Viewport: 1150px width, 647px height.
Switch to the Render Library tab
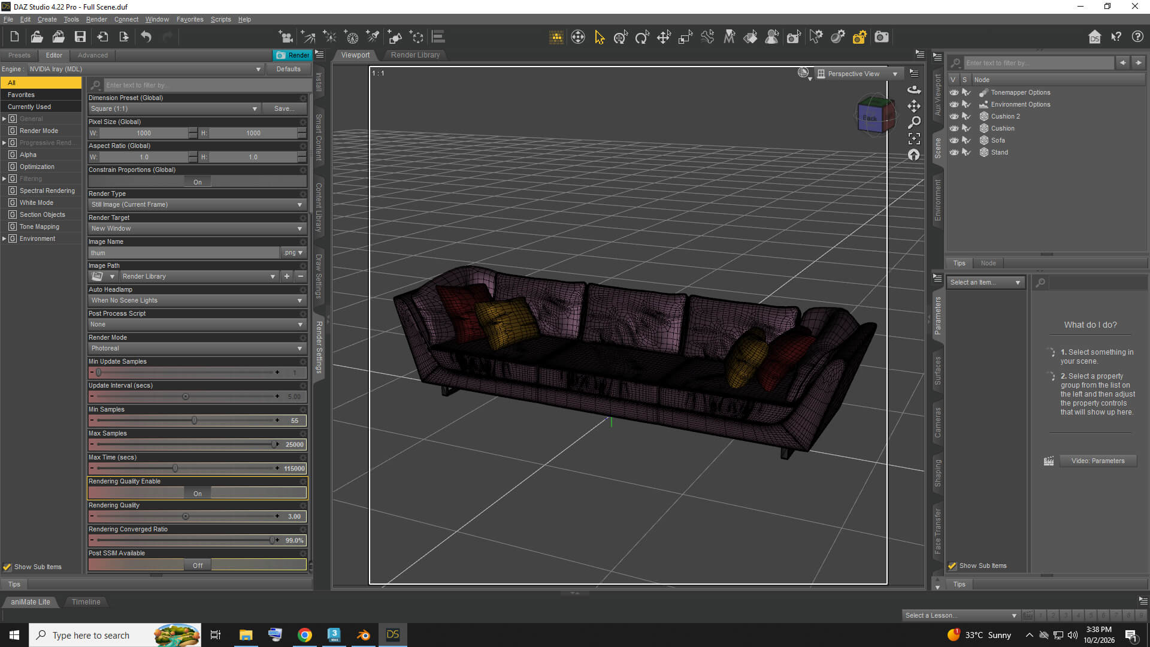tap(415, 55)
